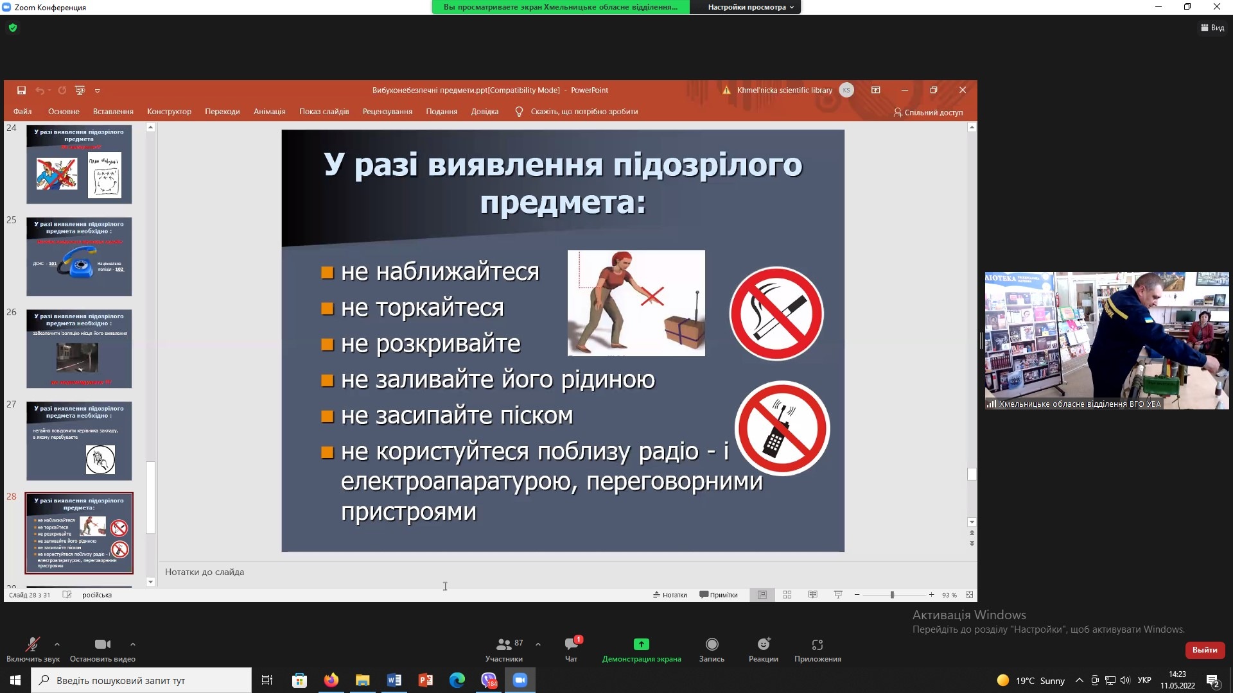Open Zoom Apps (Приложения) icon

[x=817, y=645]
